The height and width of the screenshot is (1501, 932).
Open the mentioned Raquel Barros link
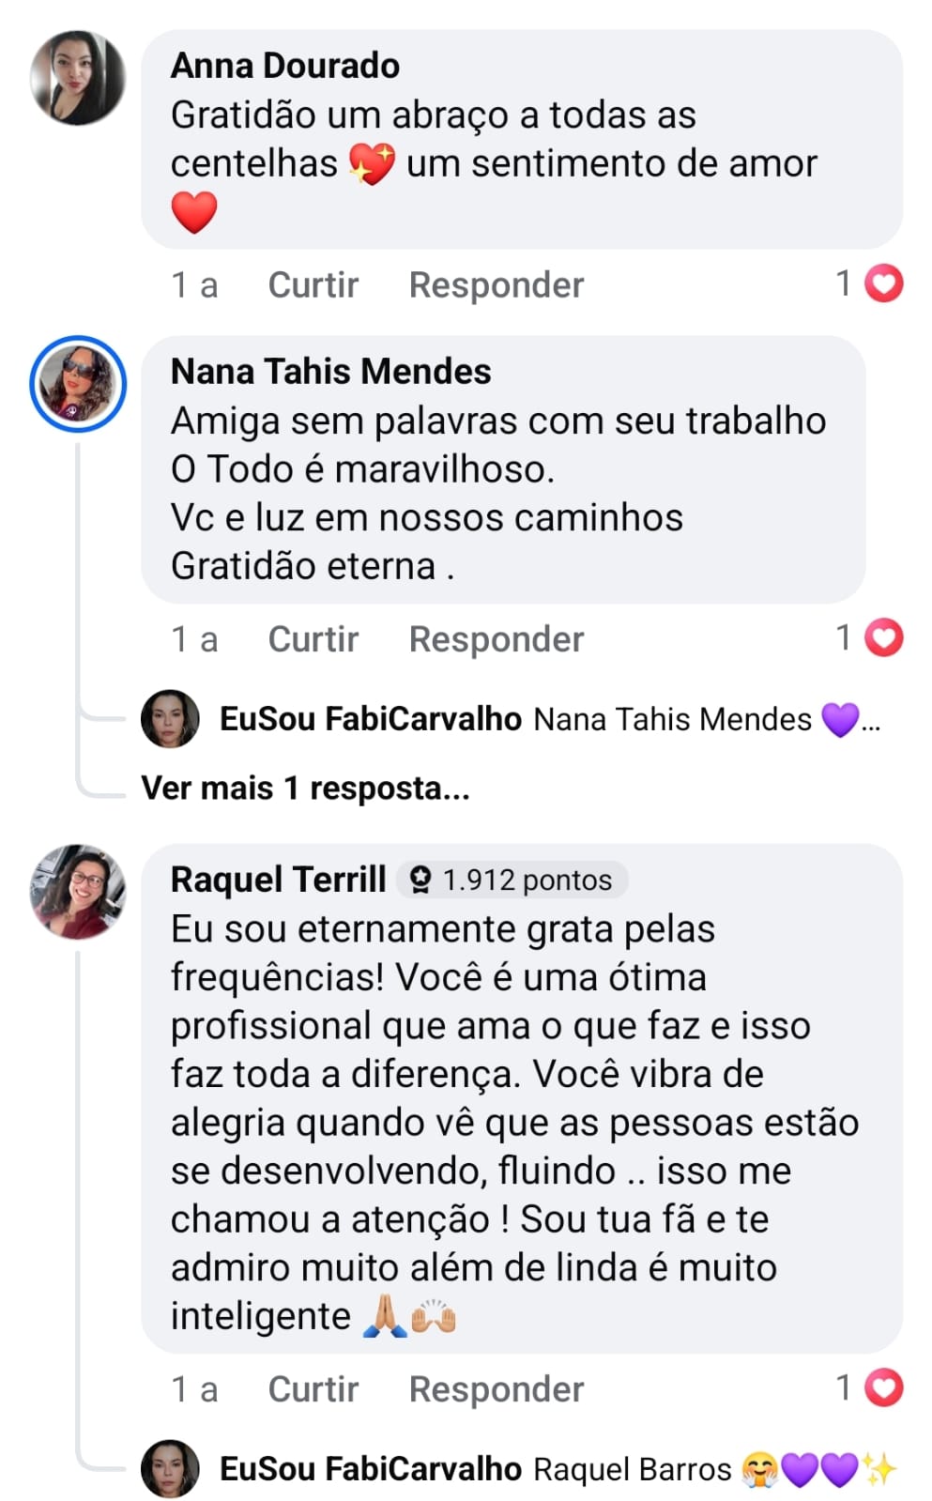pyautogui.click(x=632, y=1469)
